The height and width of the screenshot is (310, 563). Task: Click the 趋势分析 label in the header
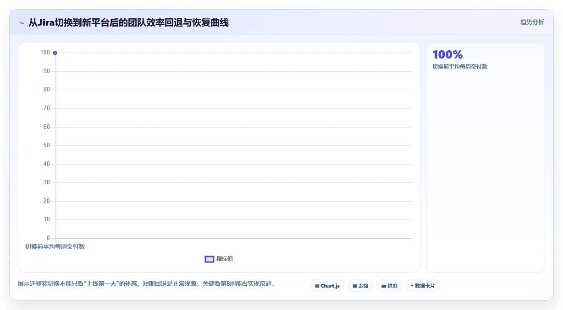pos(532,22)
